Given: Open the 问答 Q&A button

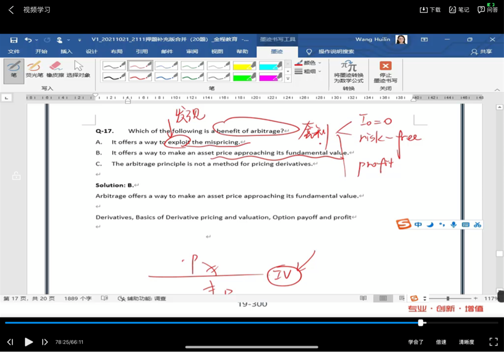Looking at the screenshot, I should 488,10.
